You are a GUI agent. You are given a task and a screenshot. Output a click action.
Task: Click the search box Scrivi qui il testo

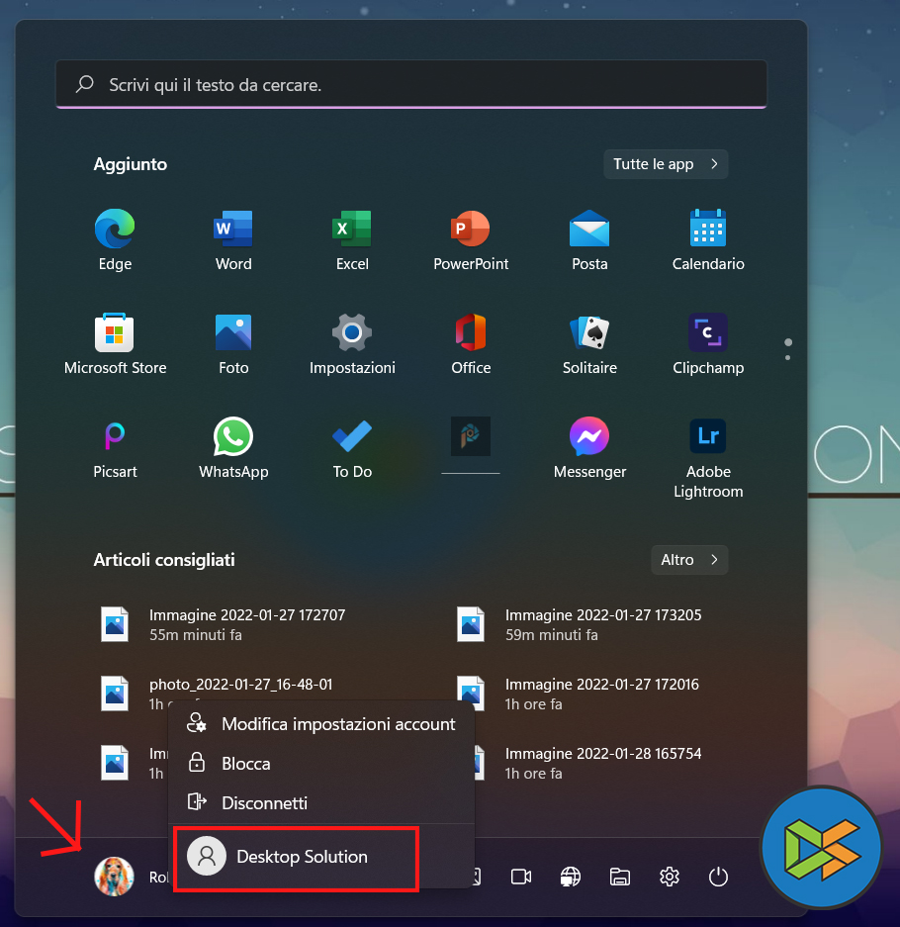coord(411,84)
